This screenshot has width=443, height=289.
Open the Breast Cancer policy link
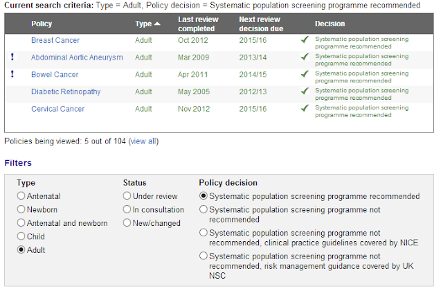pyautogui.click(x=55, y=40)
